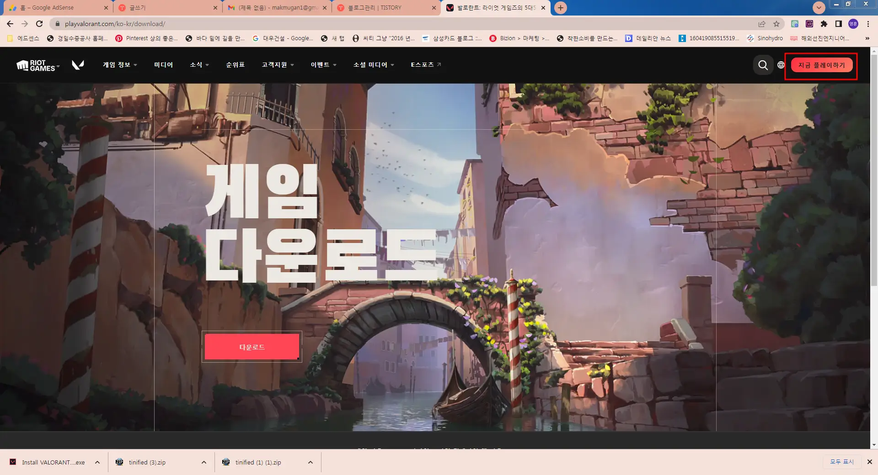Click the 다운로드 button
The image size is (878, 475).
[x=252, y=347]
